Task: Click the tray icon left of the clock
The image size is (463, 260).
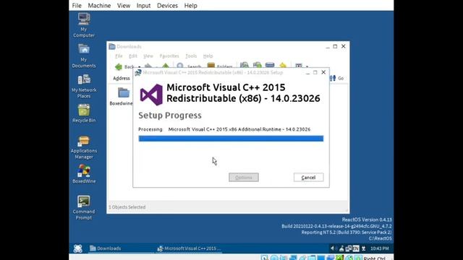Action: 364,248
